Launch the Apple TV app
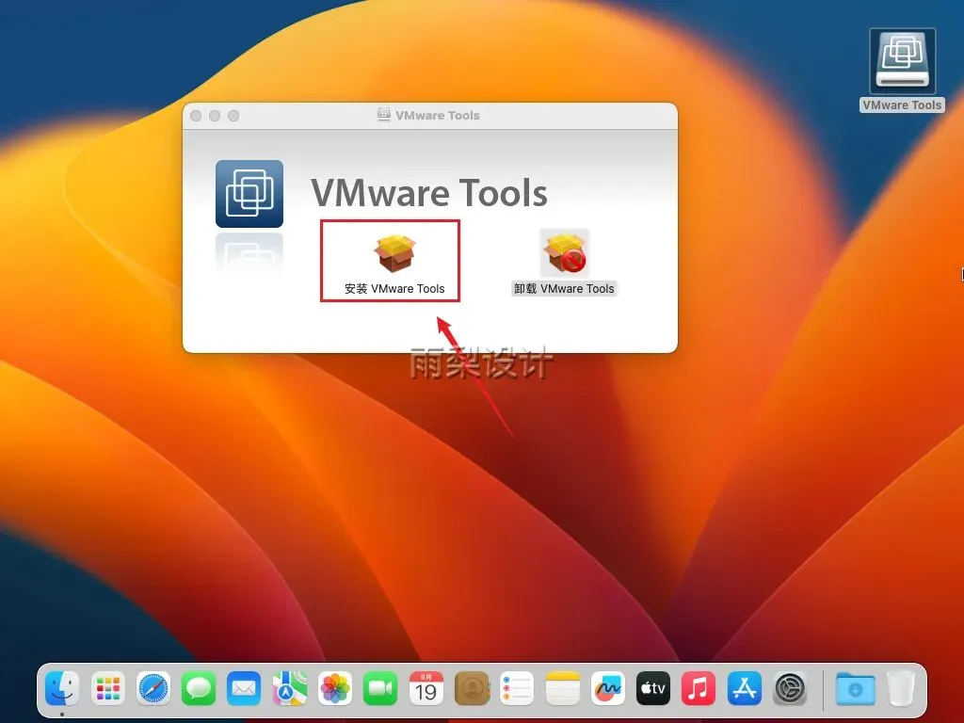Image resolution: width=964 pixels, height=723 pixels. 653,688
